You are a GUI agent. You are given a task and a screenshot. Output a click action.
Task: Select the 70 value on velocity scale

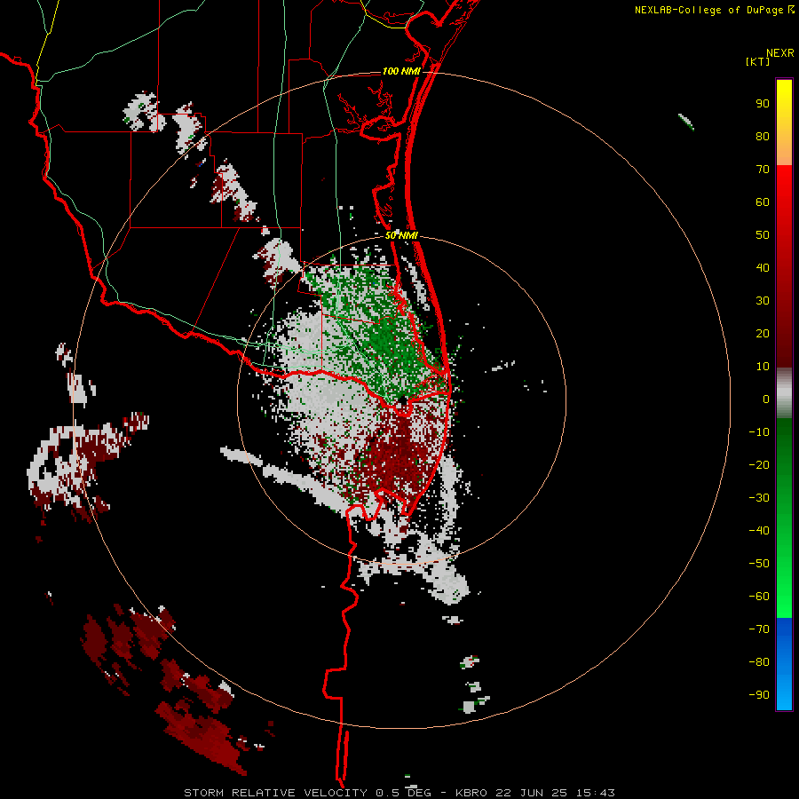click(x=763, y=170)
